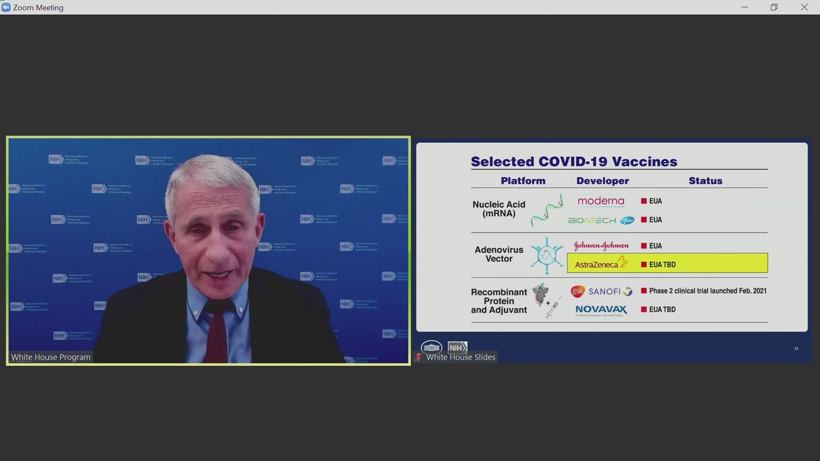Click the Status column header
Viewport: 820px width, 461px height.
coord(706,181)
